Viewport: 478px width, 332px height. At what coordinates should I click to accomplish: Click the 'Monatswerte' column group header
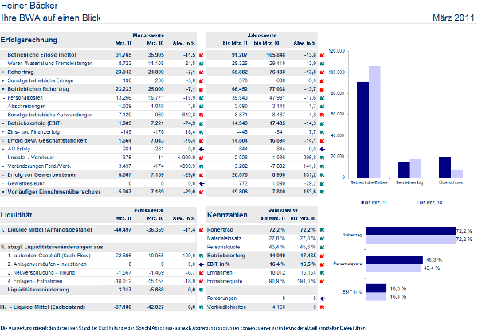(x=148, y=36)
